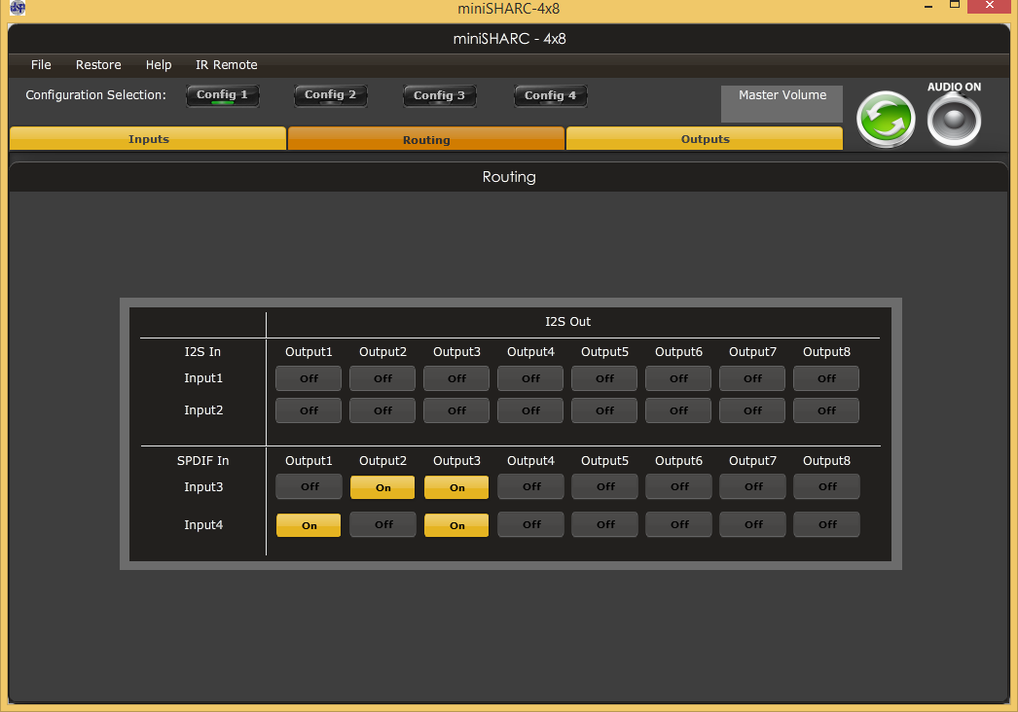Screen dimensions: 1018x712
Task: Select Config 3
Action: coord(440,96)
